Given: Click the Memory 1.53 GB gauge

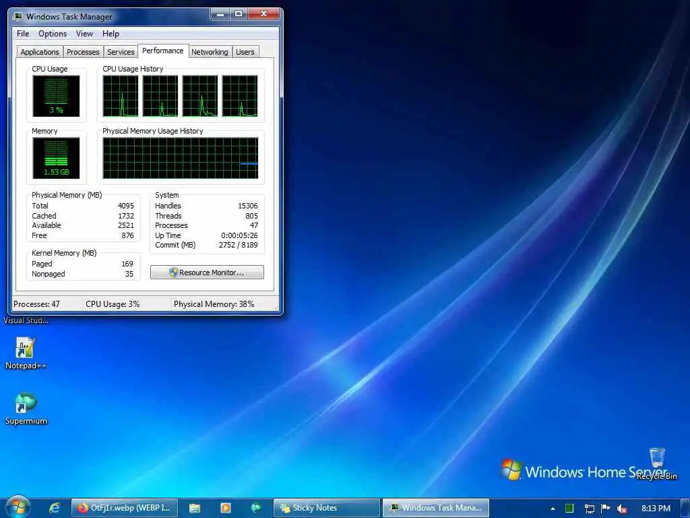Looking at the screenshot, I should (57, 158).
